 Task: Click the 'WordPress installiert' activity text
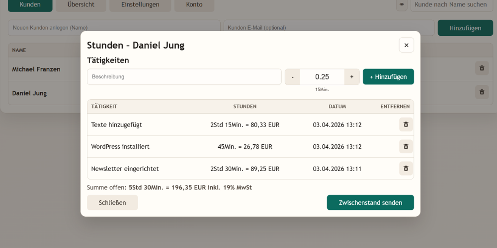(120, 147)
